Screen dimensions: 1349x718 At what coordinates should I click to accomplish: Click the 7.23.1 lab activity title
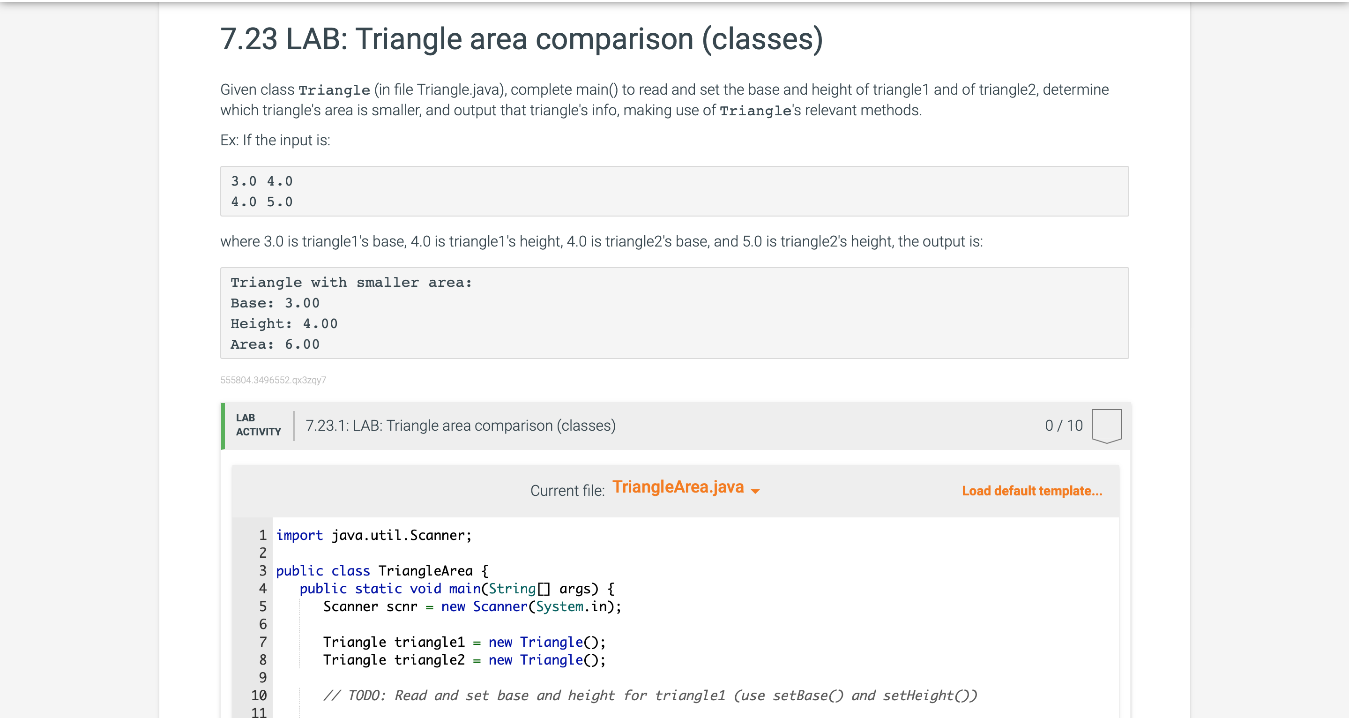[460, 425]
